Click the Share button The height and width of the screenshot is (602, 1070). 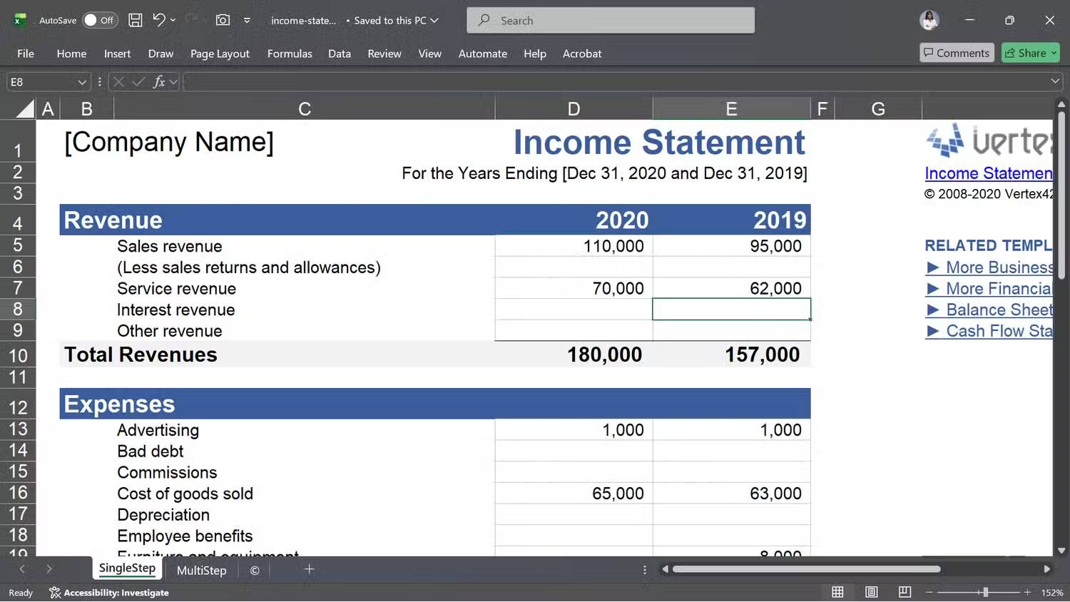(x=1030, y=53)
